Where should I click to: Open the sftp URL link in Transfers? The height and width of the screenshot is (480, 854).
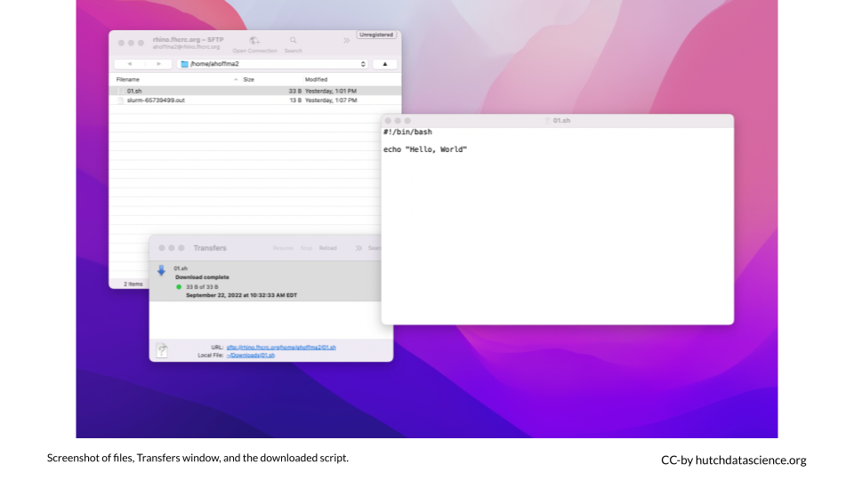[x=281, y=348]
